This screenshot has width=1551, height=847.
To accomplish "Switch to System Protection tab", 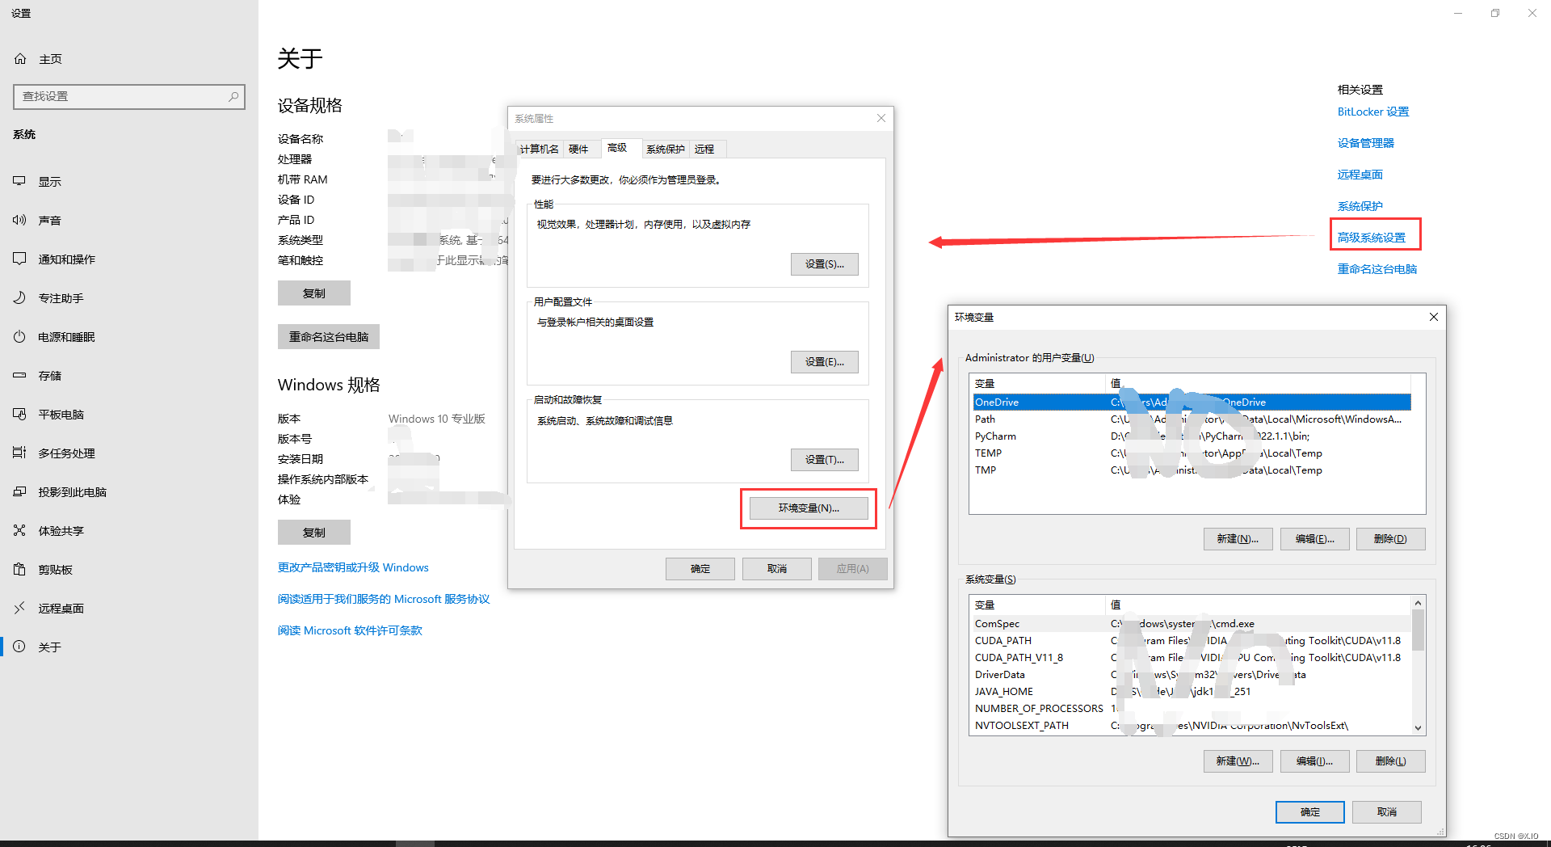I will pos(666,149).
